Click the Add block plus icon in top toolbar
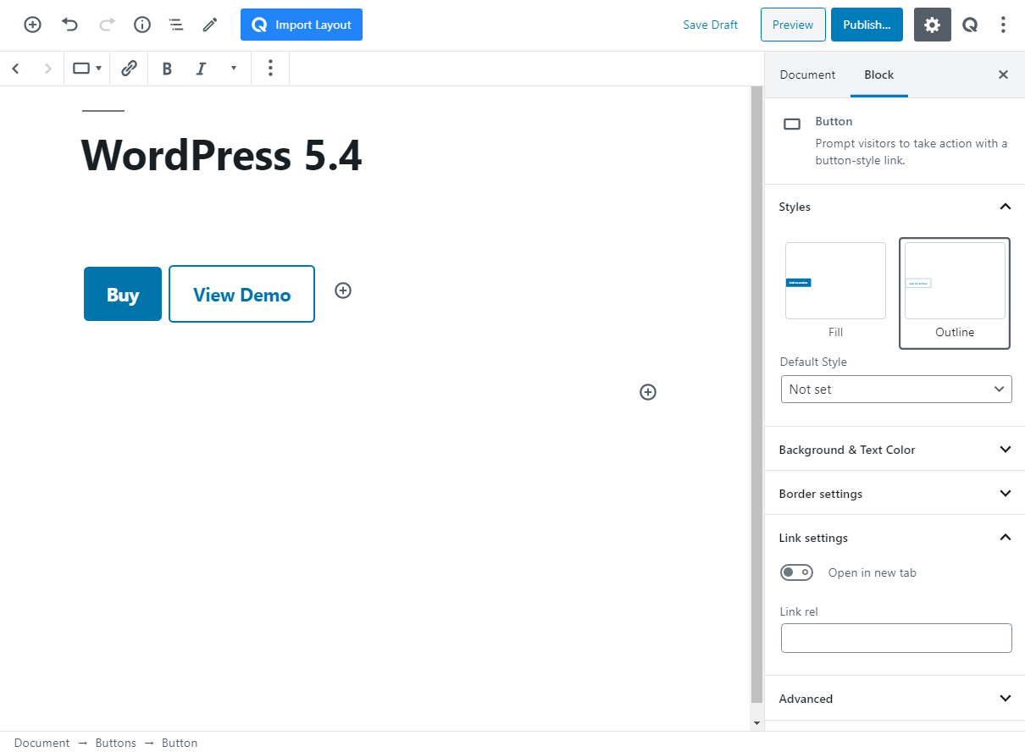1025x752 pixels. [x=32, y=25]
